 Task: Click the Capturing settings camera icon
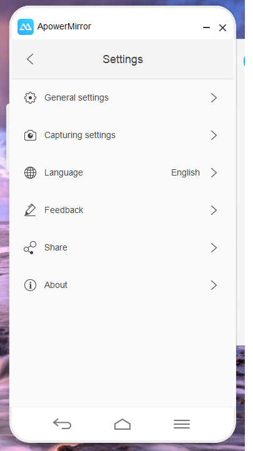click(x=30, y=135)
